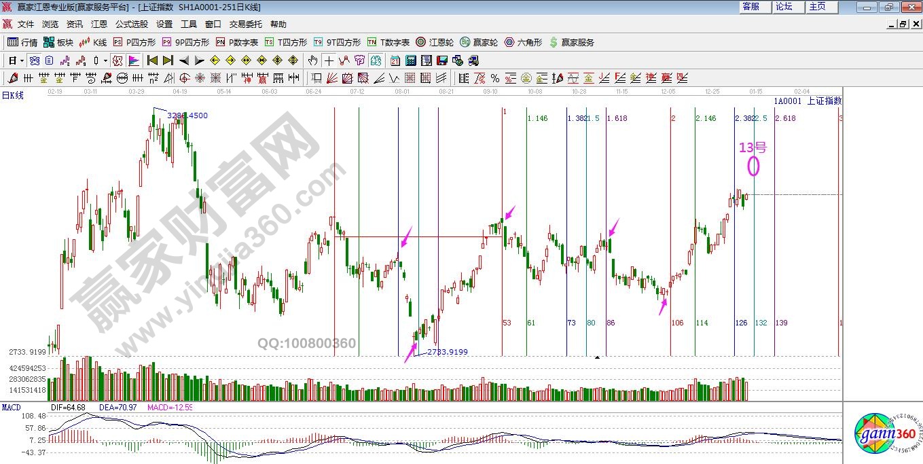This screenshot has height=464, width=923.
Task: Toggle the telephone-style icon in the period toolbar
Action: coord(34,60)
